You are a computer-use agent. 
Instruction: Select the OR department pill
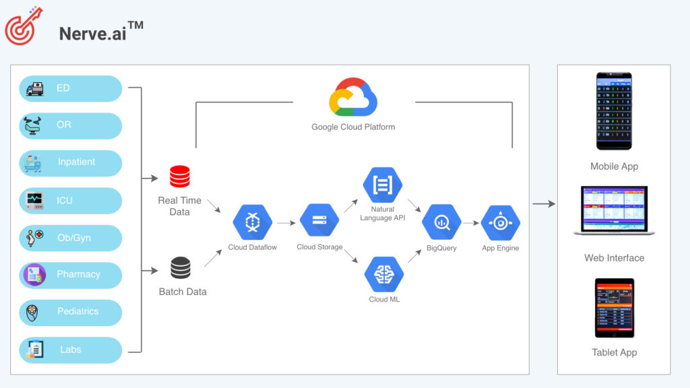point(70,126)
